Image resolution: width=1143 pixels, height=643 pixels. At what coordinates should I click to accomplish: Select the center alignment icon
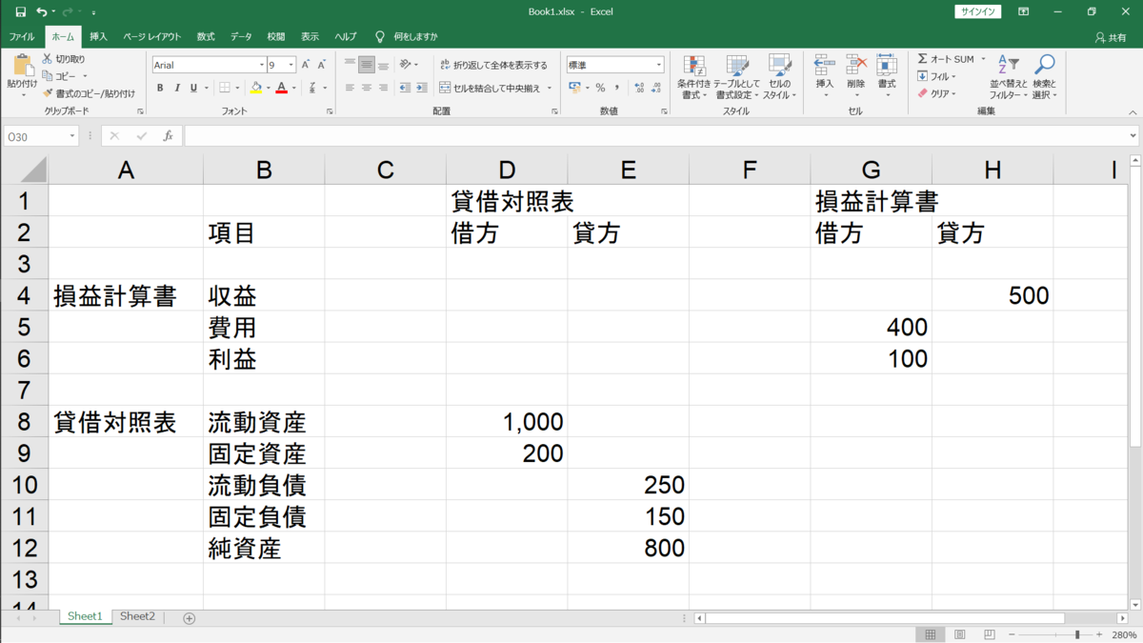point(365,88)
